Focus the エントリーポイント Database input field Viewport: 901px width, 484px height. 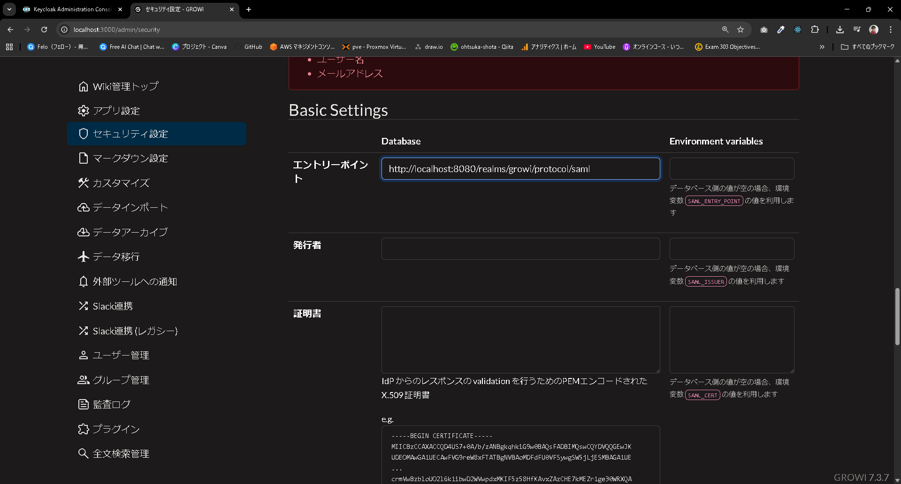click(x=520, y=168)
